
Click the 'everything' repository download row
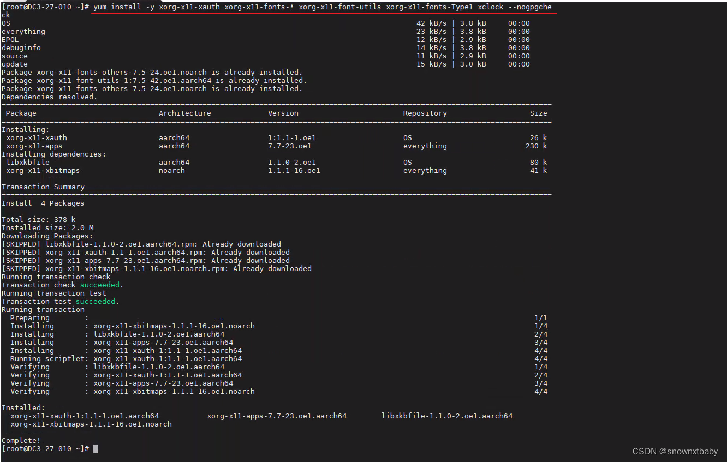click(266, 32)
